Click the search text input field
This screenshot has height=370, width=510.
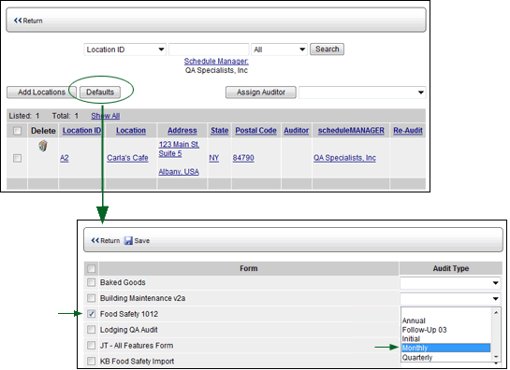[209, 50]
